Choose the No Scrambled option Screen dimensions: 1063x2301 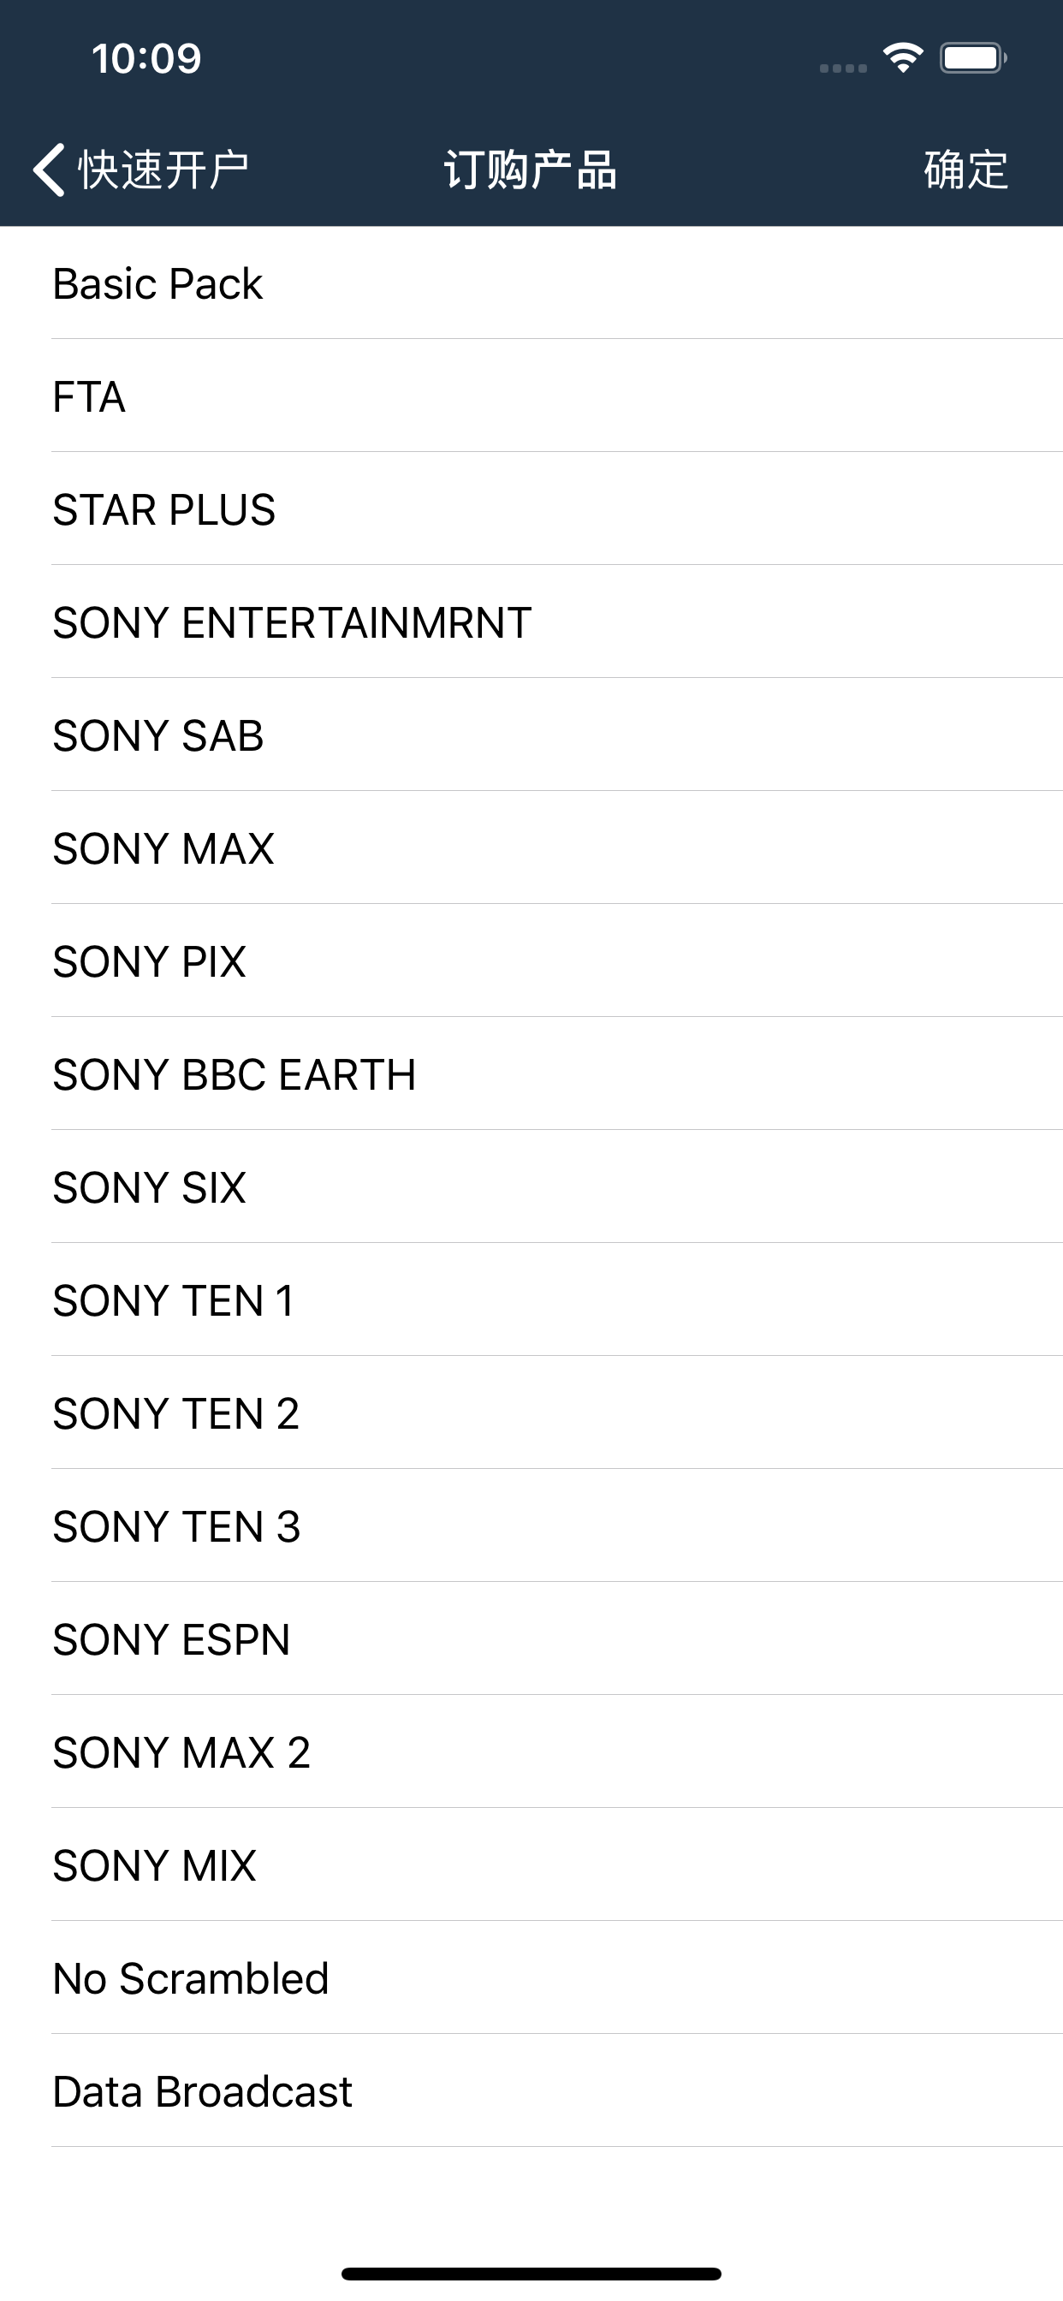tap(531, 1977)
